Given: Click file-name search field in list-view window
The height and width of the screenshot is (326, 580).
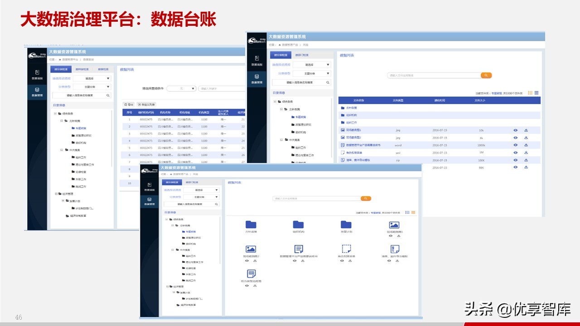Looking at the screenshot, I should pos(434,75).
